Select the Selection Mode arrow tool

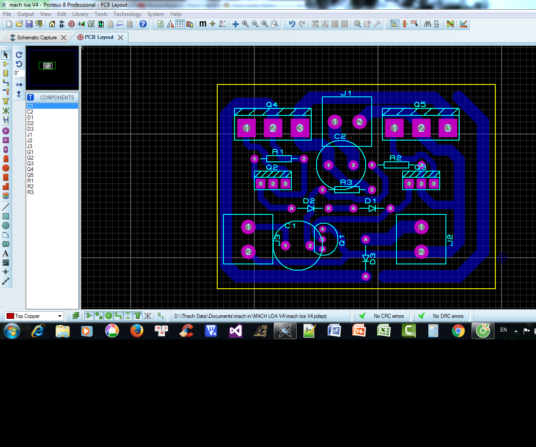click(6, 54)
